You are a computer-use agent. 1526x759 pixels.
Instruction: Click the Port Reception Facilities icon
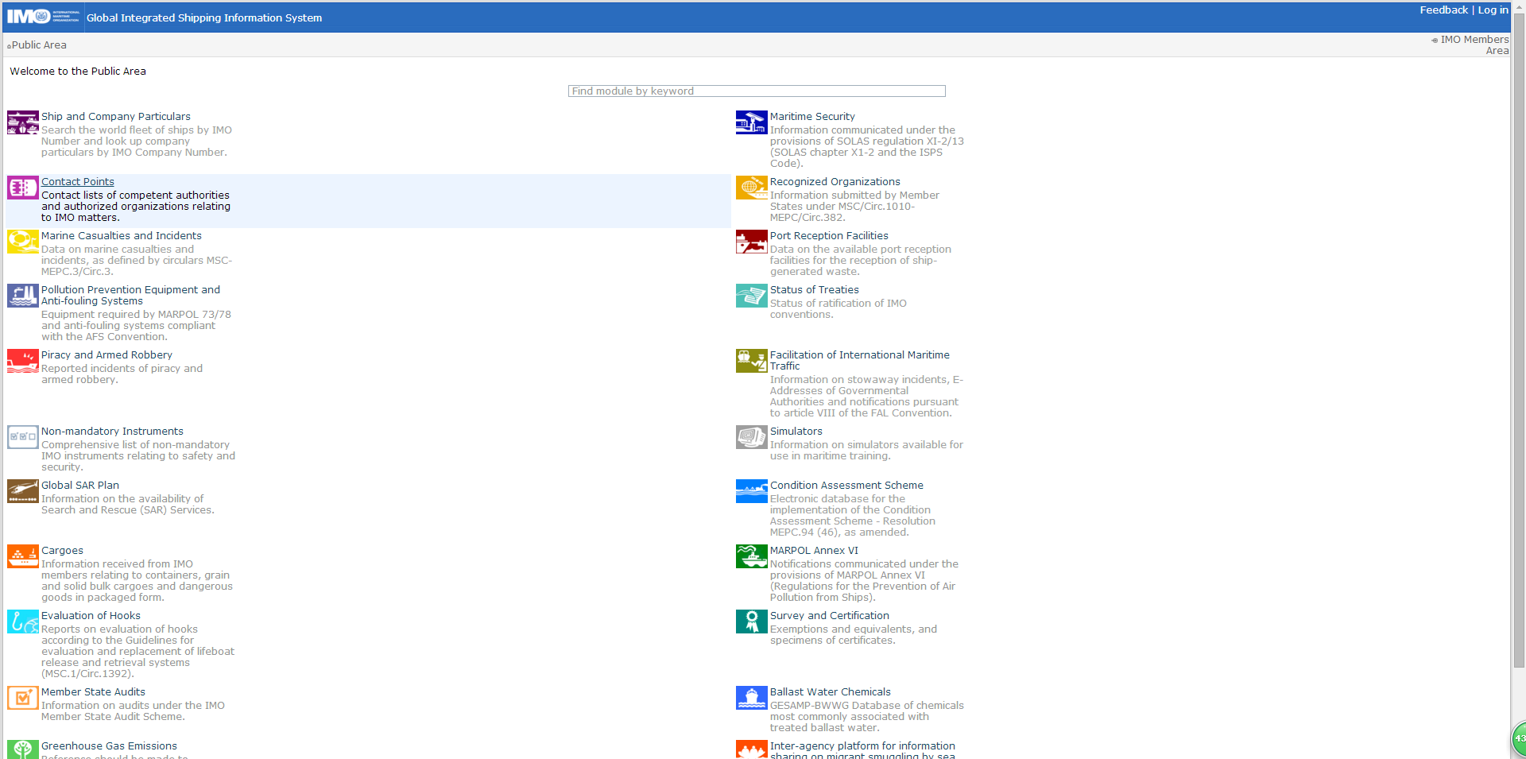(x=752, y=242)
